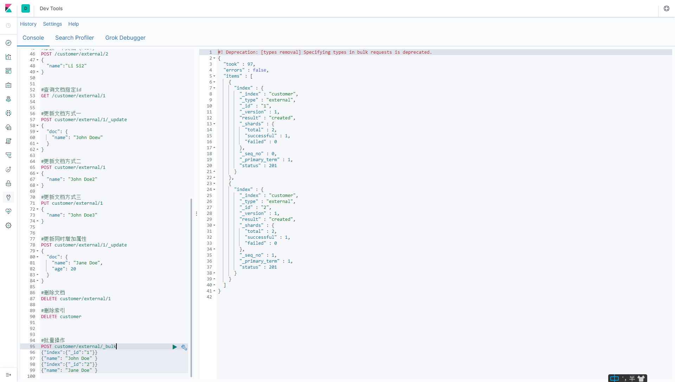Click the graph/analytics sidebar icon

(9, 57)
